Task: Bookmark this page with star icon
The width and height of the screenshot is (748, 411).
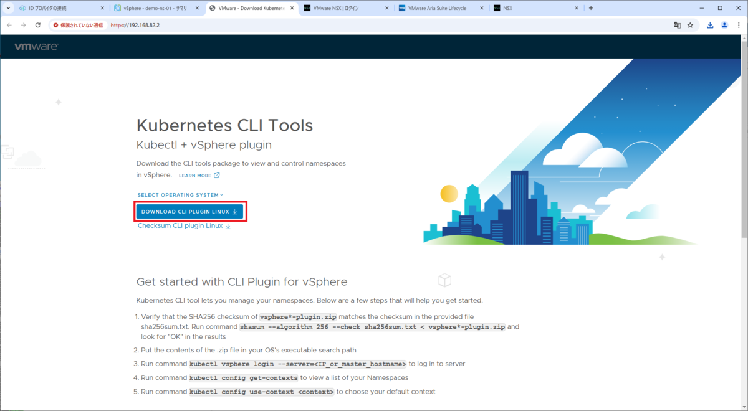Action: point(690,26)
